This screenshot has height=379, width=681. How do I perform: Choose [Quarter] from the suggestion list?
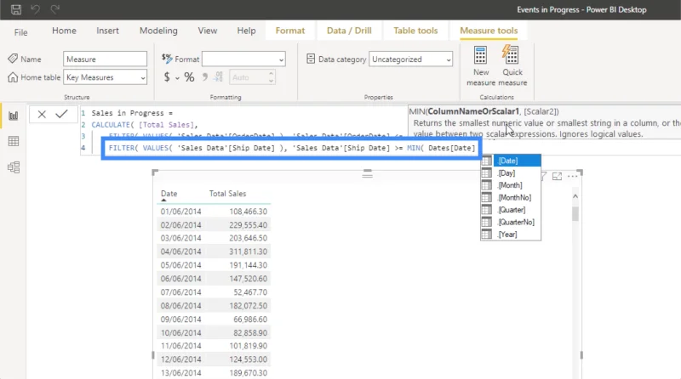[511, 210]
